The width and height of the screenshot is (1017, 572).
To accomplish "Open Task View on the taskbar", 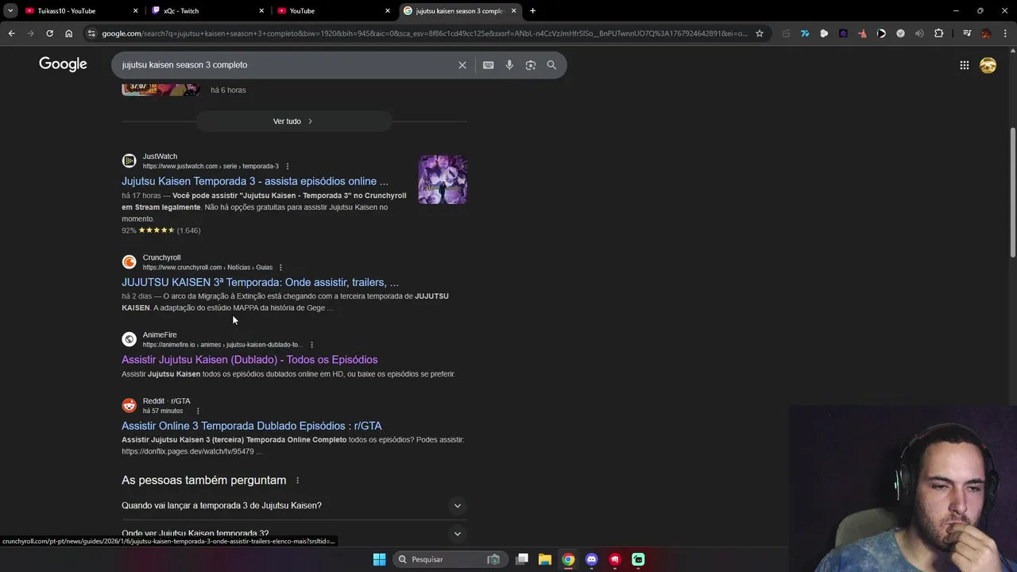I will pyautogui.click(x=522, y=559).
